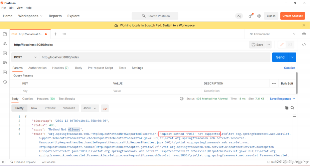
Task: Open the satellite capture requests icon
Action: [251, 16]
